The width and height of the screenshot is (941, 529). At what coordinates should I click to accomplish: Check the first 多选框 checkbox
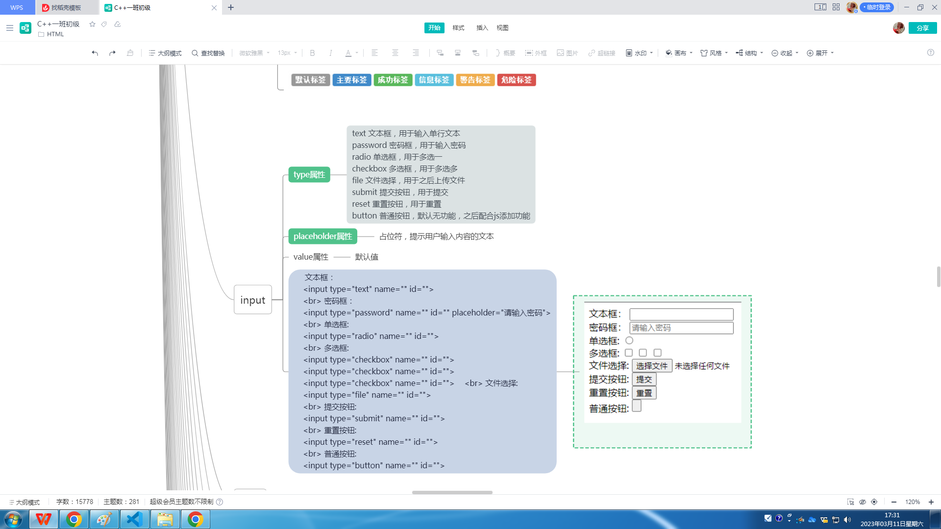coord(629,353)
